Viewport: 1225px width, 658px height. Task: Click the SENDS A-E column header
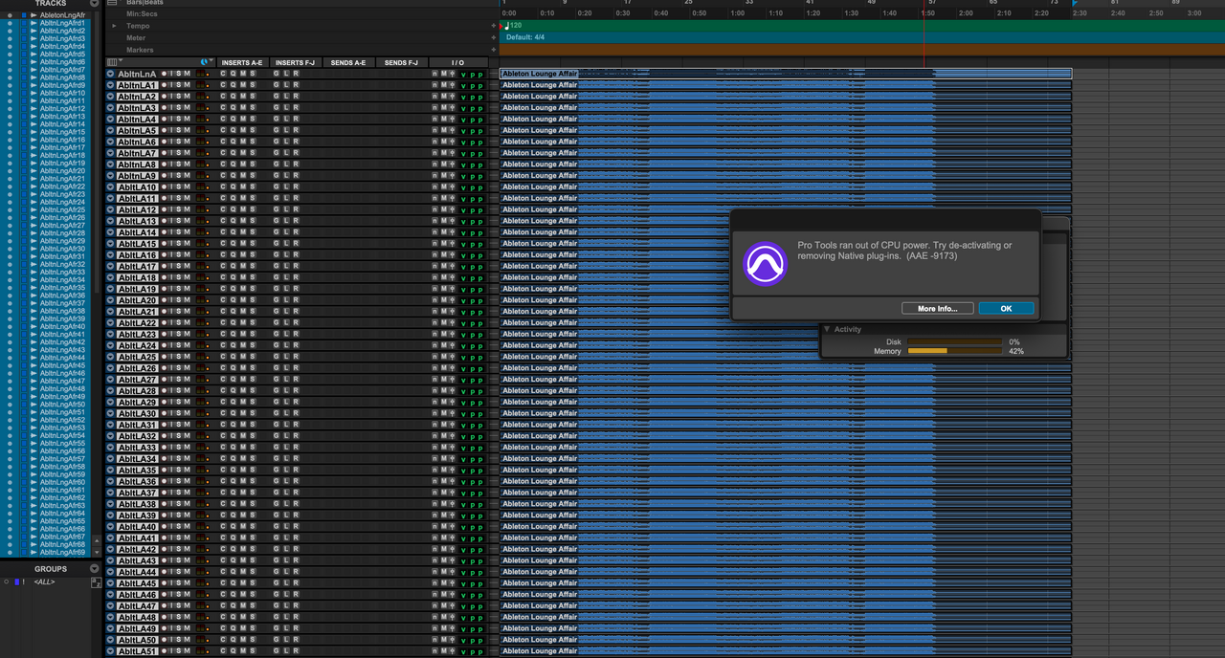pyautogui.click(x=348, y=62)
